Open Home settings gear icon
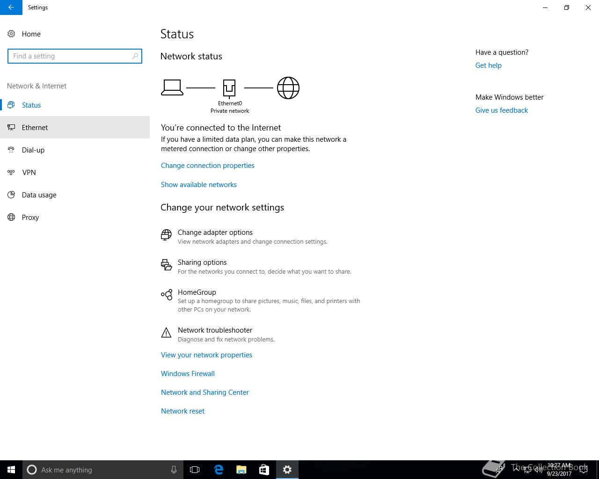This screenshot has width=599, height=479. pyautogui.click(x=11, y=34)
